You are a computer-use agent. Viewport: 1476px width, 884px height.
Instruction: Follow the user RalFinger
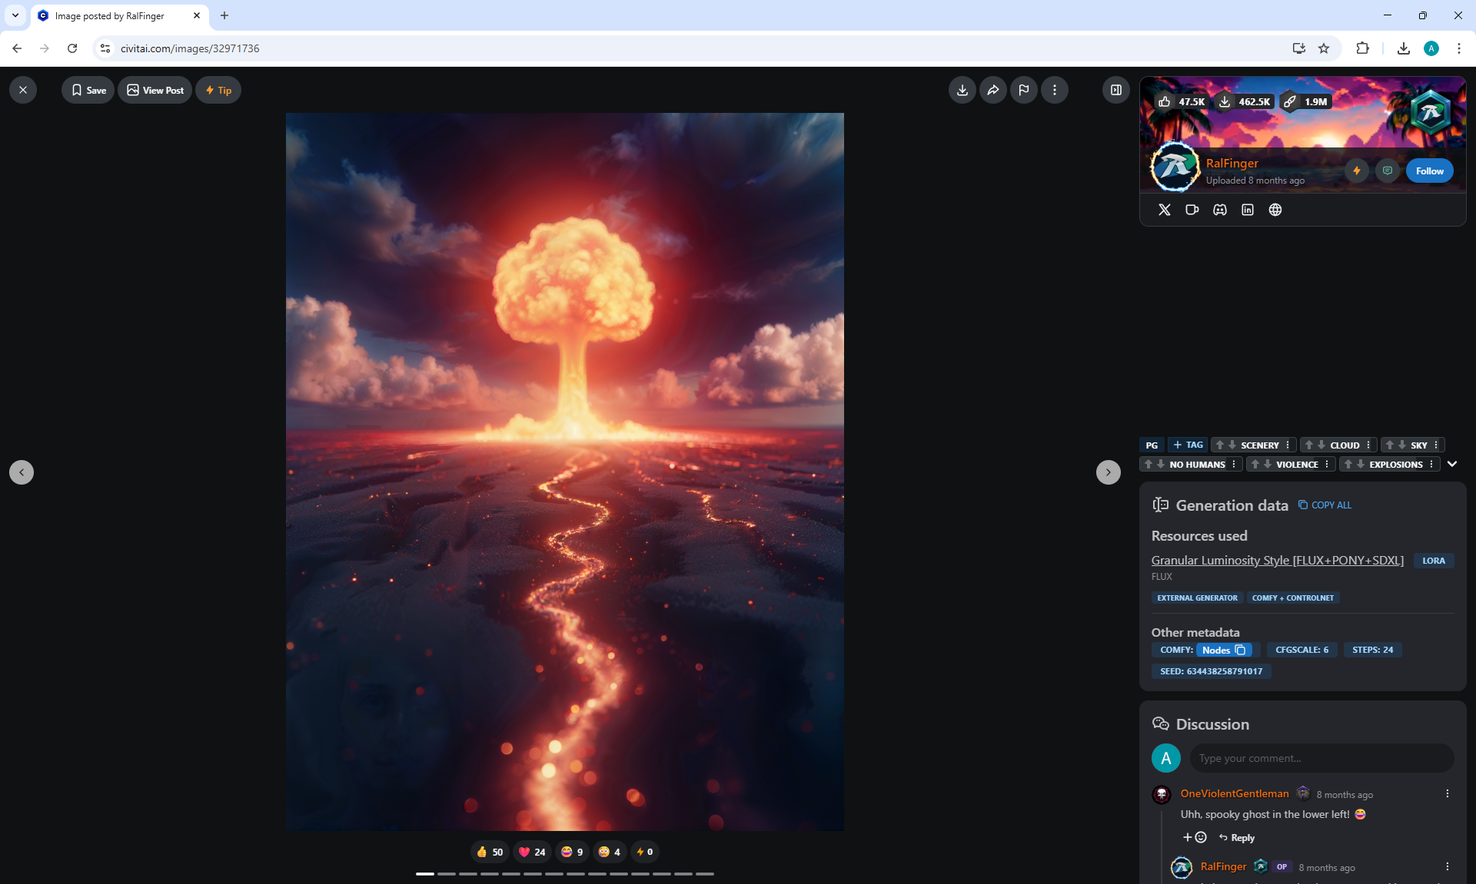click(x=1429, y=171)
